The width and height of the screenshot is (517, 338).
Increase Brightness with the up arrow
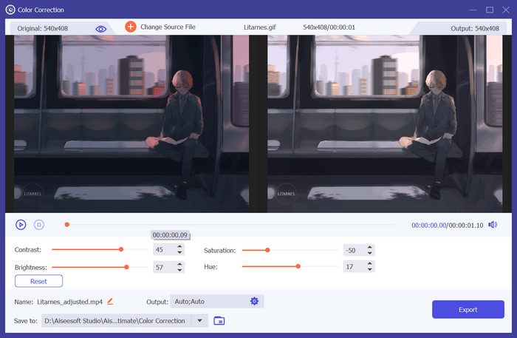point(179,264)
